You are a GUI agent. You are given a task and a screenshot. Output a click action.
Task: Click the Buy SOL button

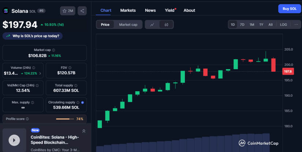click(x=290, y=9)
